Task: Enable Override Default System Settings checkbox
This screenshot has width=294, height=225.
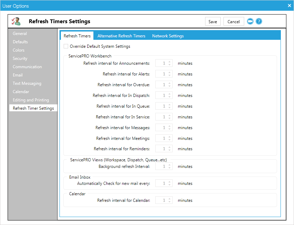Action: click(66, 46)
